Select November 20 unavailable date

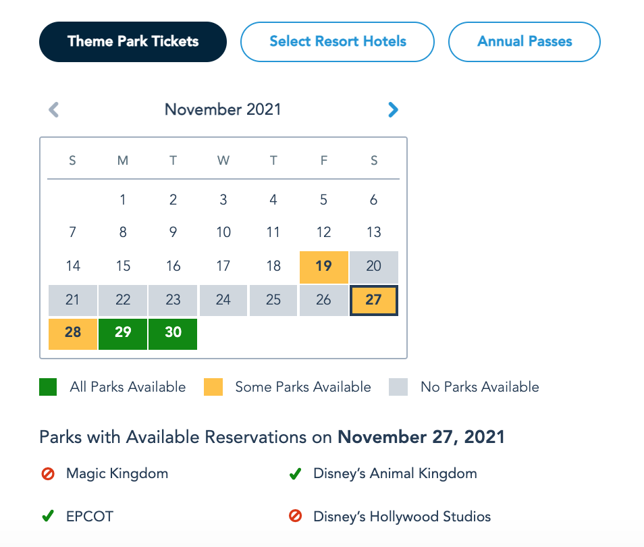[374, 266]
